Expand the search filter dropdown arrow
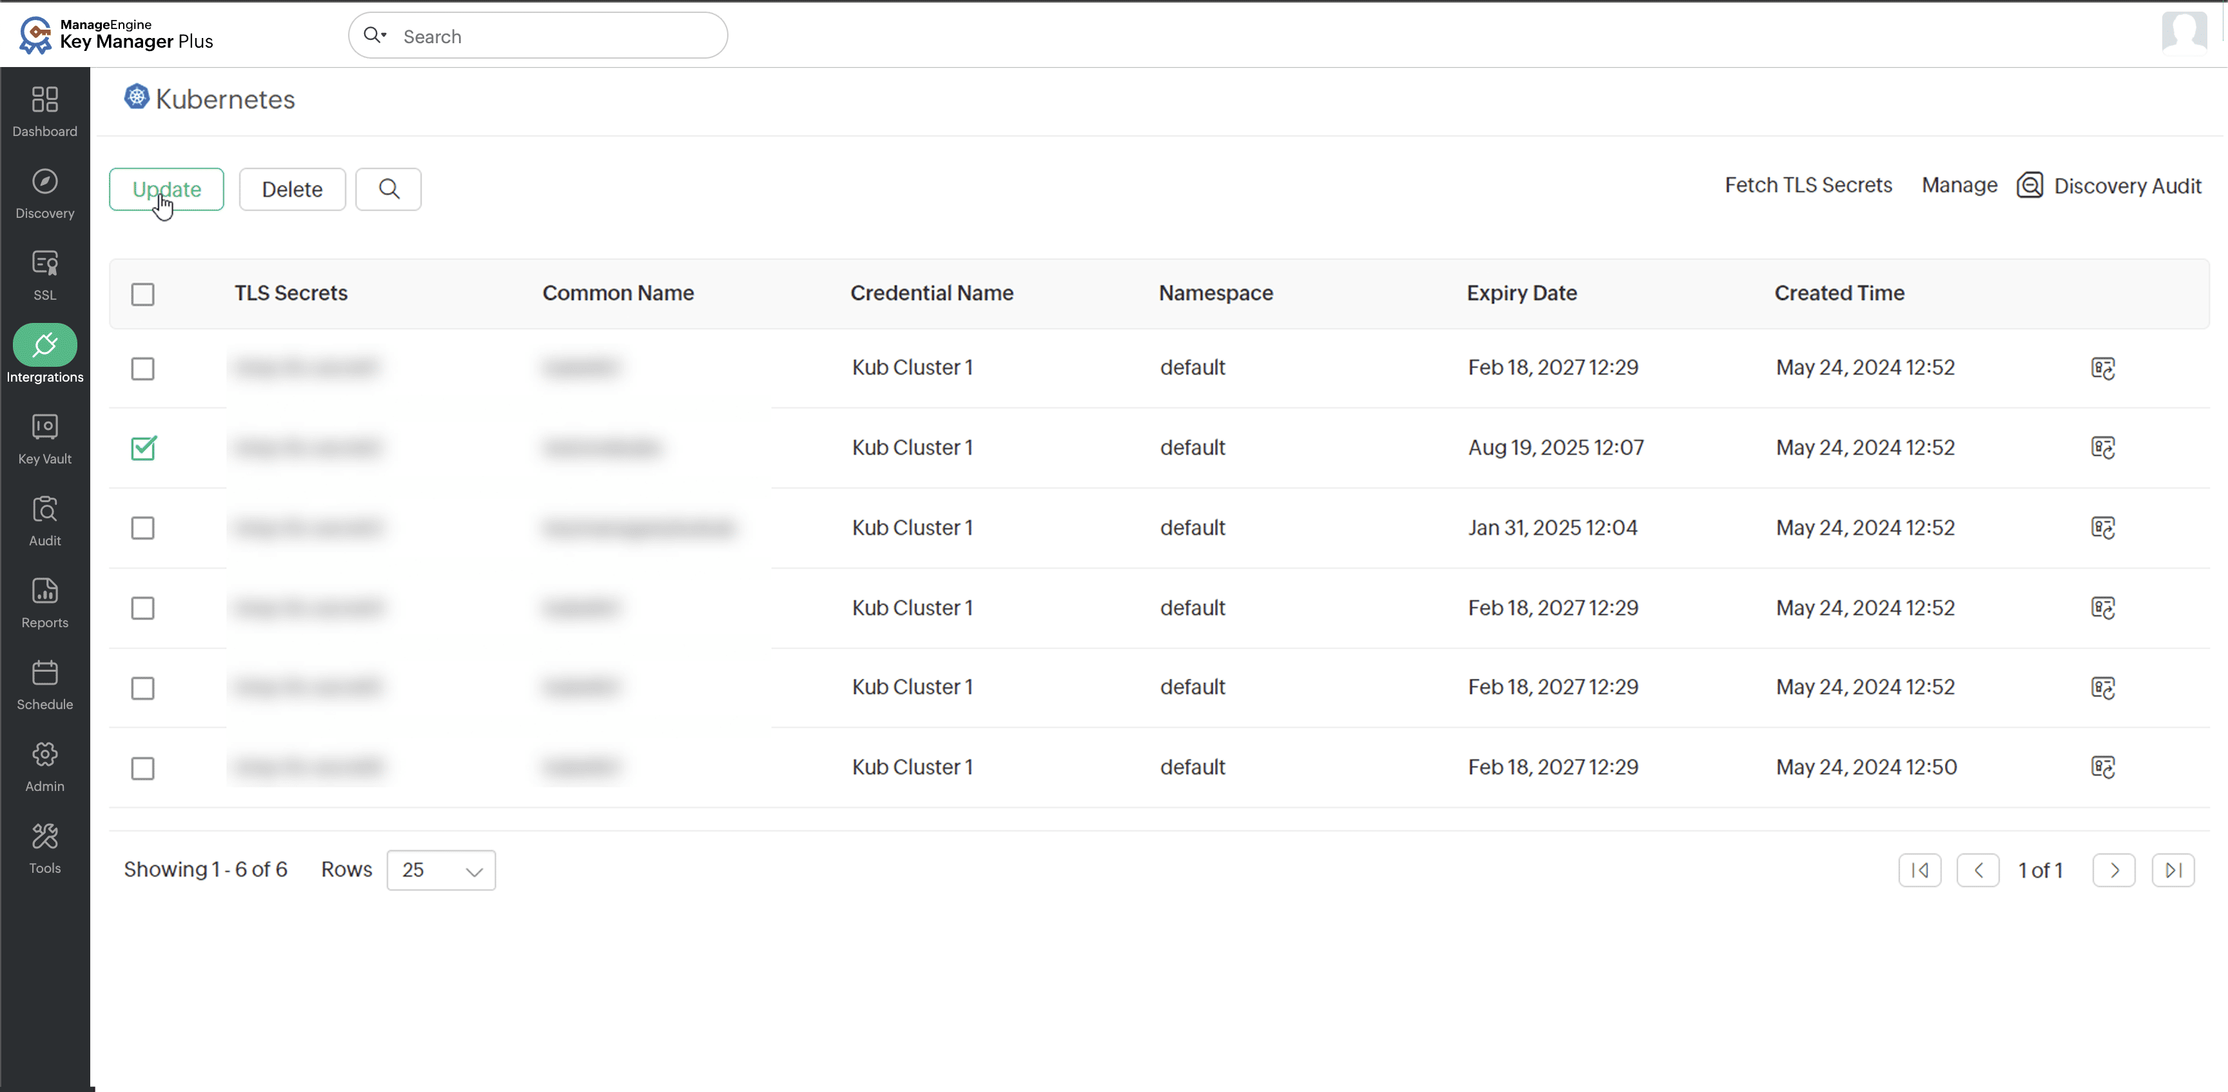Image resolution: width=2228 pixels, height=1092 pixels. (x=384, y=35)
